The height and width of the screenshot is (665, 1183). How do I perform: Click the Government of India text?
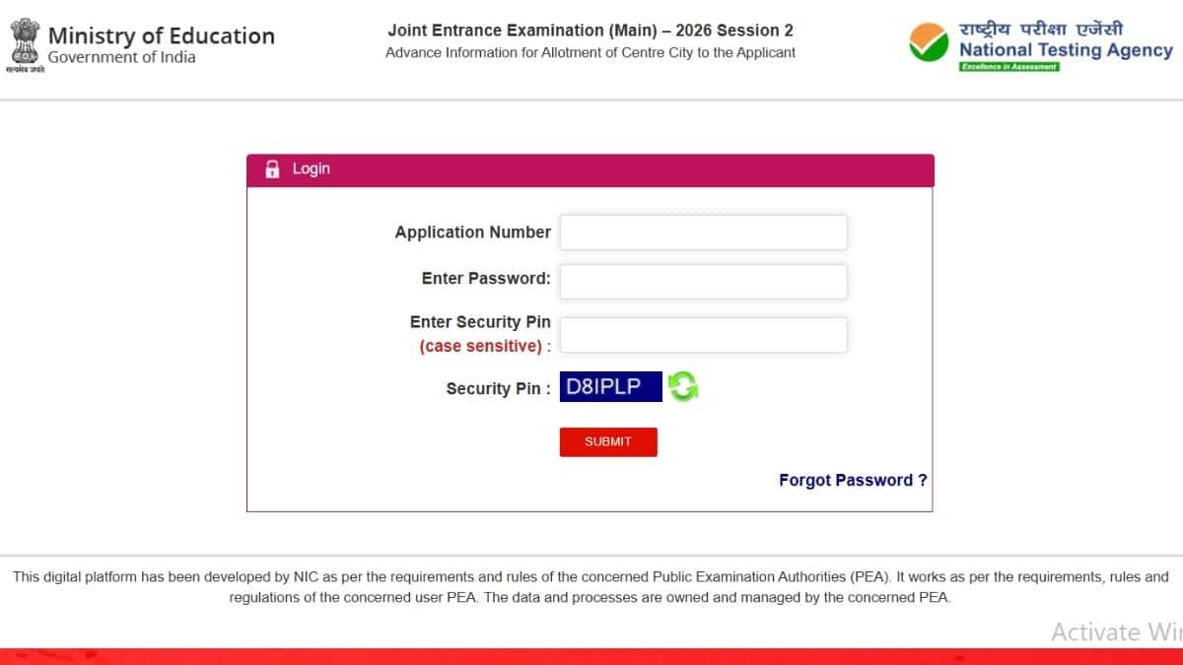pos(121,57)
